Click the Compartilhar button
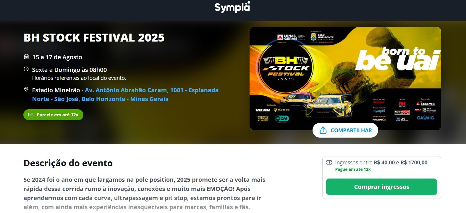The height and width of the screenshot is (213, 466). point(345,130)
